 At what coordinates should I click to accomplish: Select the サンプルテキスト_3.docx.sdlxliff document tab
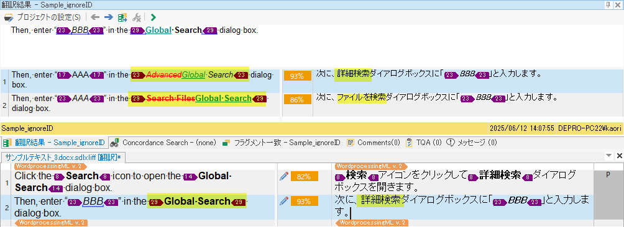click(x=63, y=157)
